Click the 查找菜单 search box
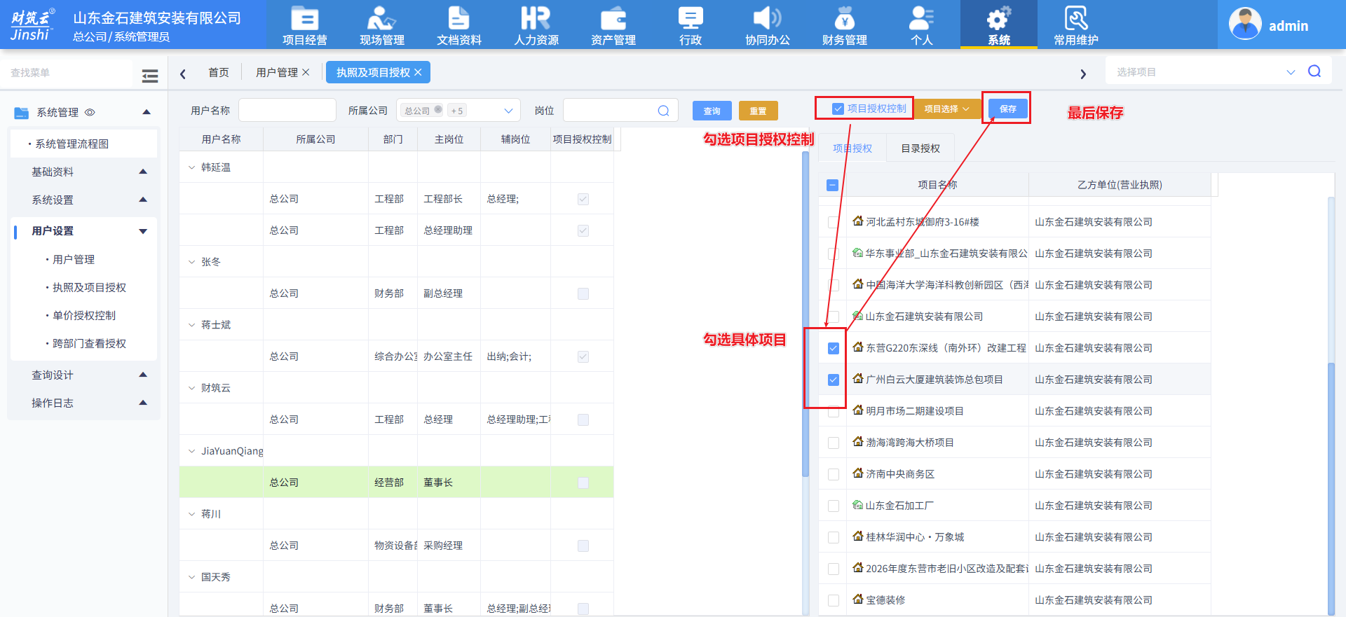The image size is (1346, 617). 67,73
